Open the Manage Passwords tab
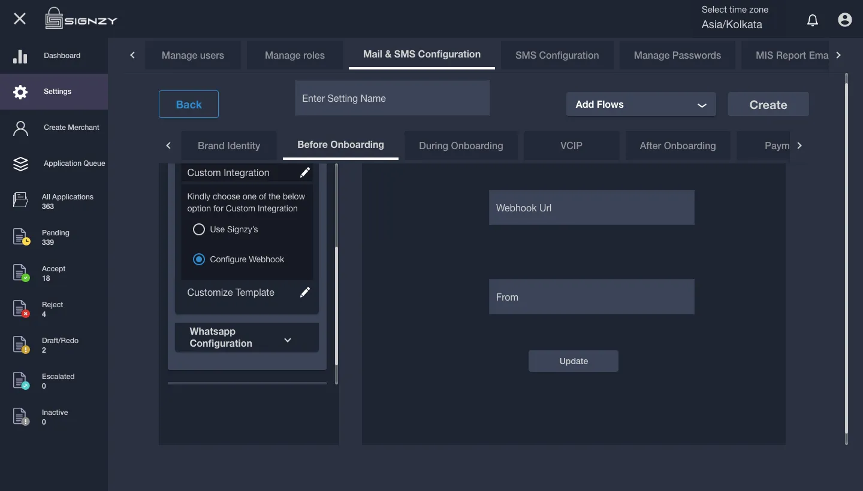The width and height of the screenshot is (863, 491). [677, 55]
